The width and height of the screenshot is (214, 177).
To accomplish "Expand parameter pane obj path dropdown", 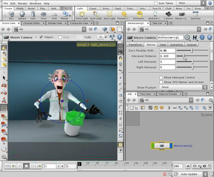I will pyautogui.click(x=199, y=29).
